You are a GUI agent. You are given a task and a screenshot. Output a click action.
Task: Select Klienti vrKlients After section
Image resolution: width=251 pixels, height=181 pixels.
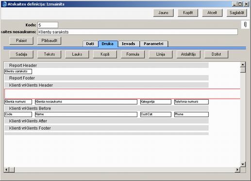point(106,121)
